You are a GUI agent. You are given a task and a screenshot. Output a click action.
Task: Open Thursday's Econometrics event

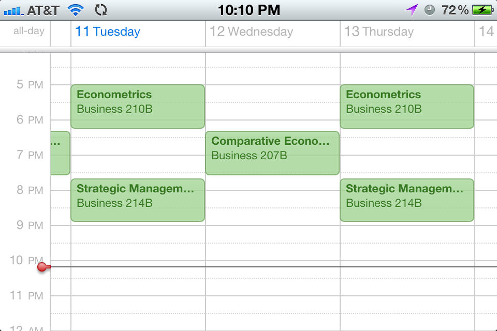(x=407, y=107)
